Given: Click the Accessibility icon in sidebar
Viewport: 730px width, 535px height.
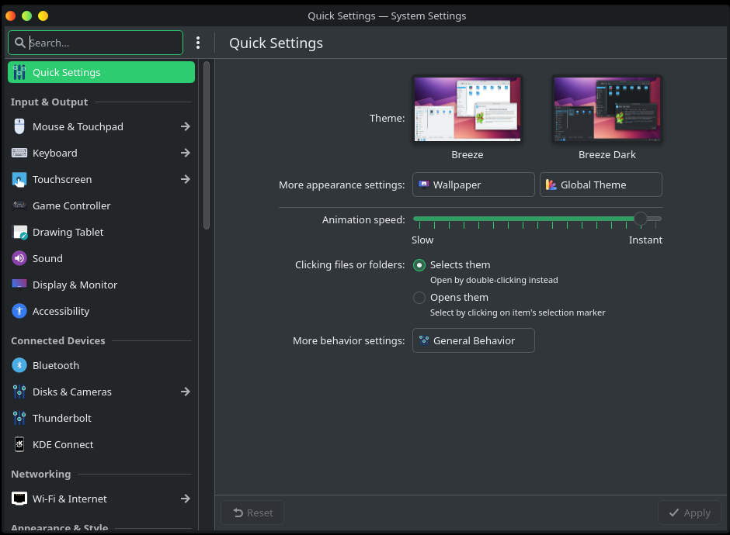Looking at the screenshot, I should (19, 311).
